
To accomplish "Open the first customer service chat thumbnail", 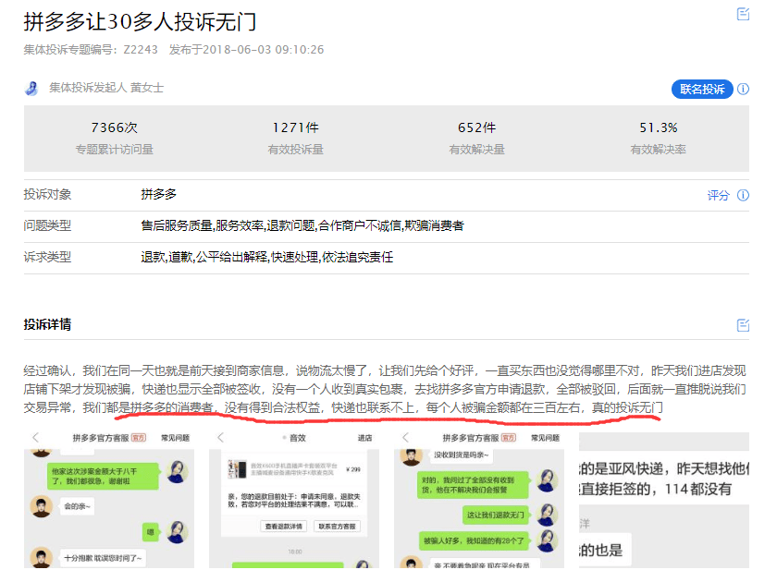I will [109, 500].
